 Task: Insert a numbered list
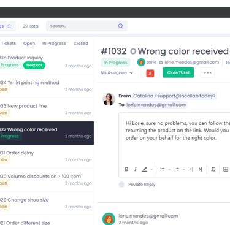point(177,169)
